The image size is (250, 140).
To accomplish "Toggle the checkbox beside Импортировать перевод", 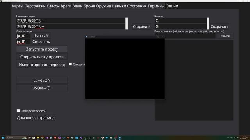I will tap(70, 64).
